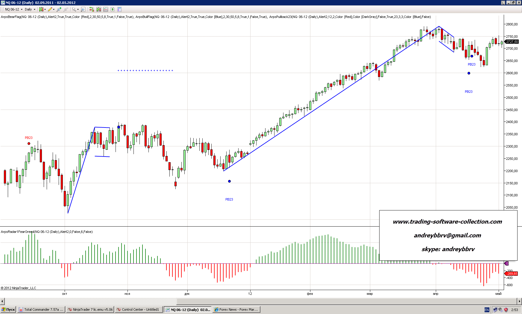Click the Zoom Out magnifier icon
The image size is (522, 314).
[66, 9]
